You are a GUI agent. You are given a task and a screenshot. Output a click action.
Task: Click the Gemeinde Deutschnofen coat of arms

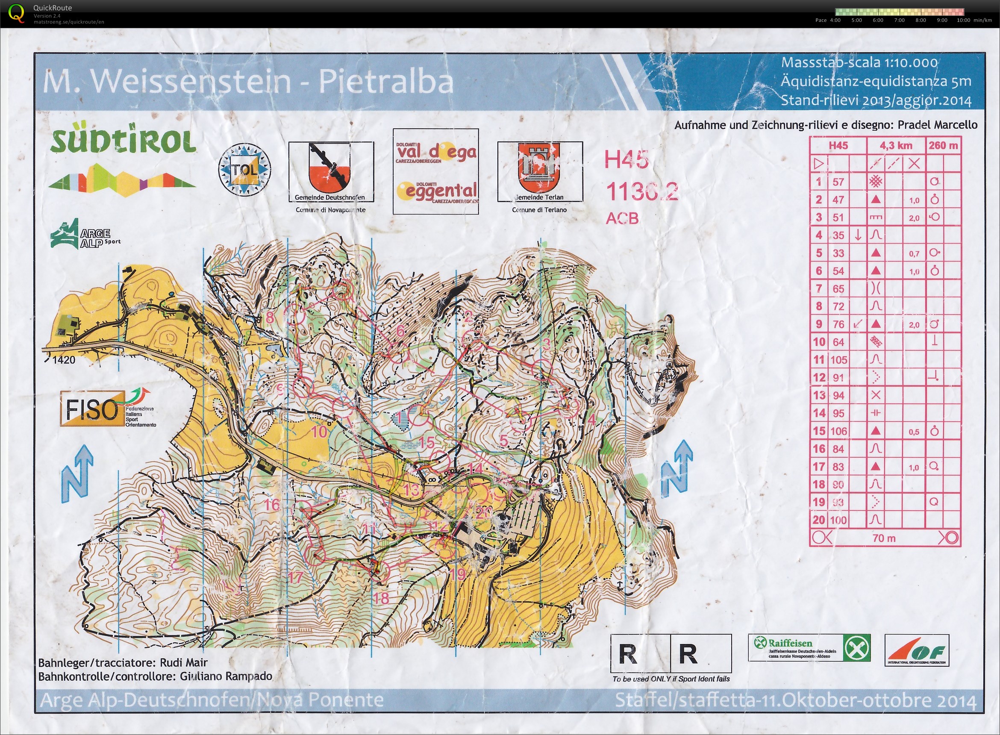329,168
